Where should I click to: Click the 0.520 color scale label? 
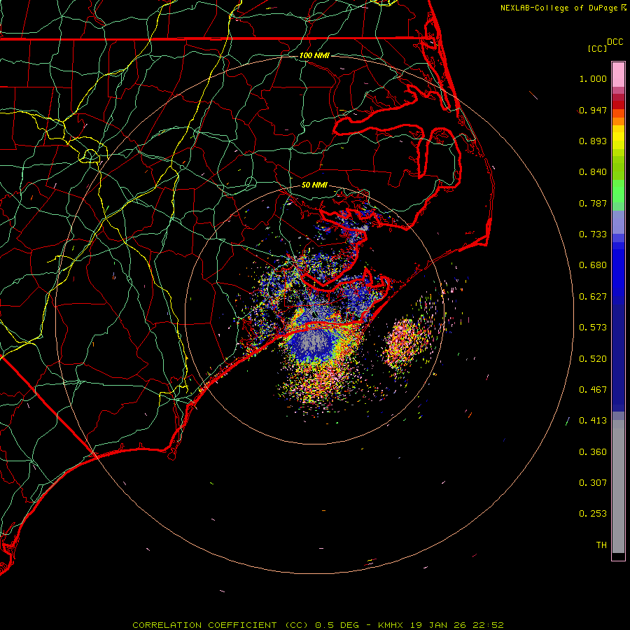pyautogui.click(x=593, y=359)
